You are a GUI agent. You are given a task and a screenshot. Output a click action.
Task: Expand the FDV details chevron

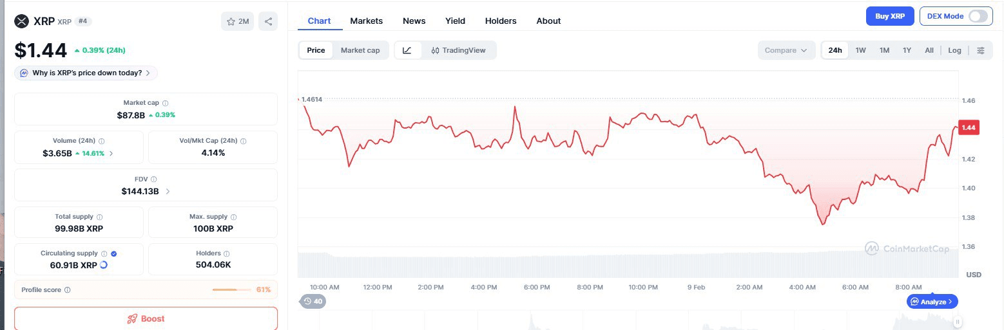coord(168,191)
